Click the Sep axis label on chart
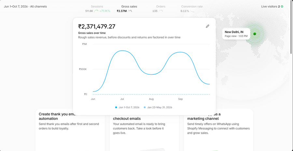The height and width of the screenshot is (151, 293). (x=180, y=99)
